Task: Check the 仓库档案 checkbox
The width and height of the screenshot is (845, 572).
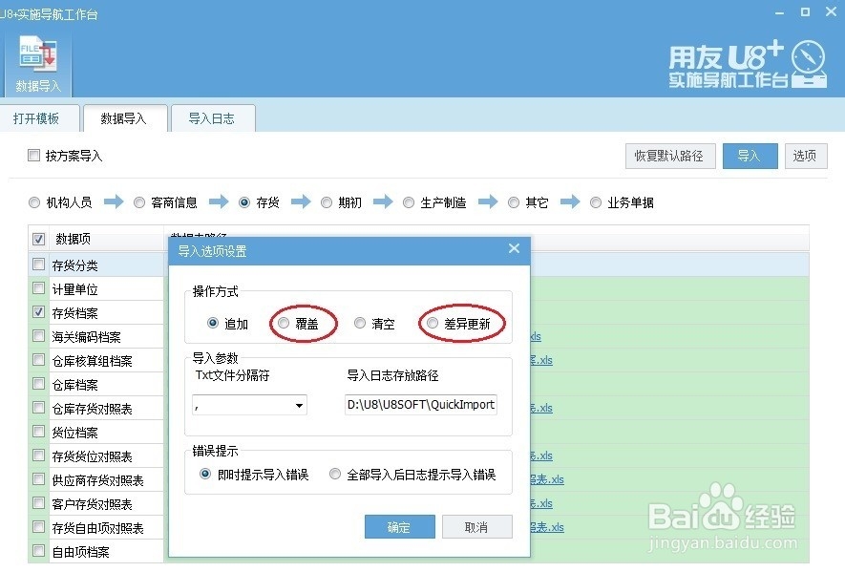Action: [x=39, y=383]
